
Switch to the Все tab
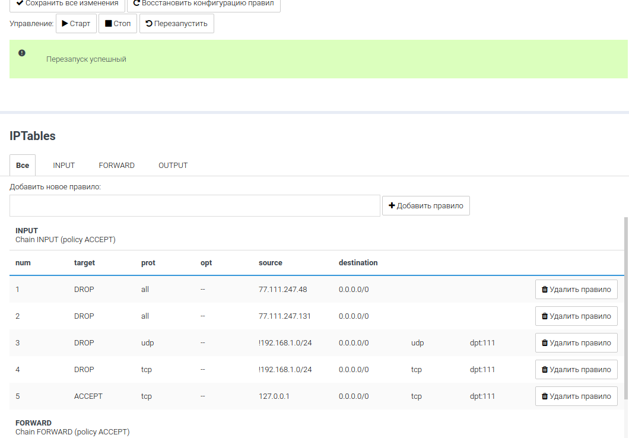pos(23,166)
